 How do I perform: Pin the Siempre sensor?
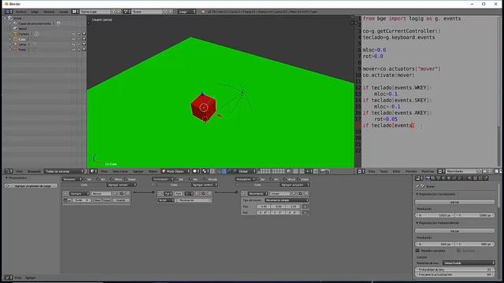coord(117,193)
